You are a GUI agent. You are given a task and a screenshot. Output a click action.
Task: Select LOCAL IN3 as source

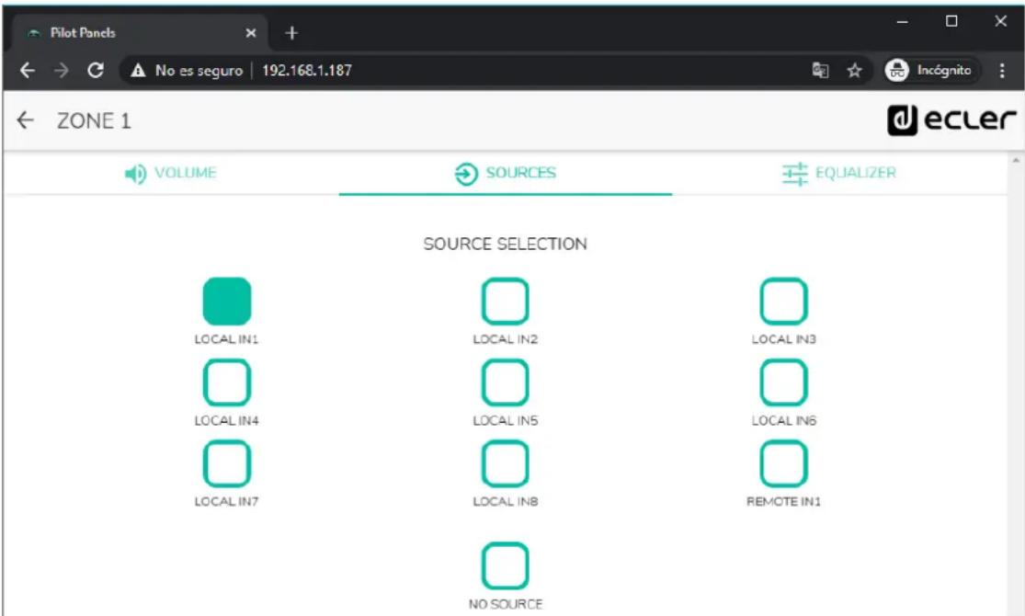(x=784, y=302)
